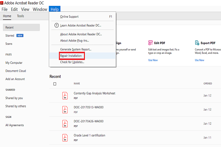Select Check for Updates
Image resolution: width=221 pixels, height=147 pixels.
(83, 62)
